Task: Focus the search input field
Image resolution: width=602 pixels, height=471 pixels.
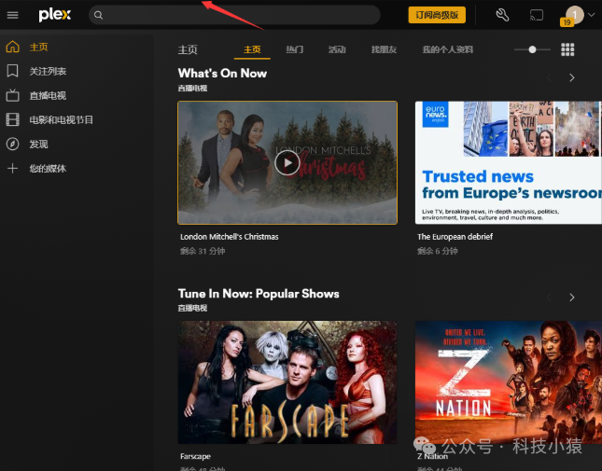Action: coord(234,15)
